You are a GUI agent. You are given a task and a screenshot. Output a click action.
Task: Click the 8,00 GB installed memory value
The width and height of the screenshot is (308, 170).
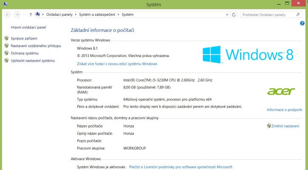point(147,87)
